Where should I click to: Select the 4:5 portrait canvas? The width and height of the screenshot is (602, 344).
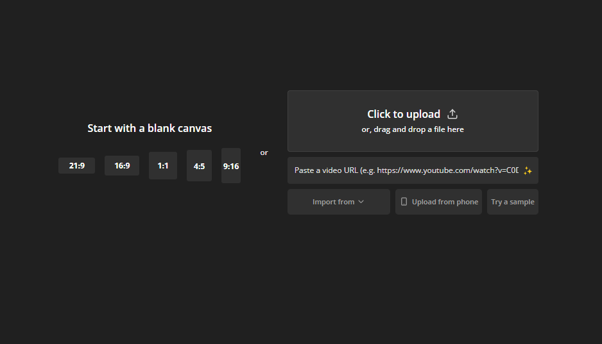(199, 166)
